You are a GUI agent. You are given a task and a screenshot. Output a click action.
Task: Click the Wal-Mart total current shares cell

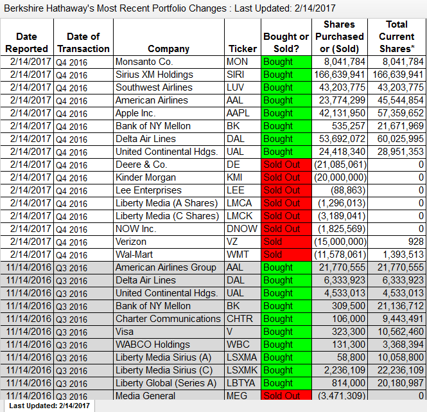[397, 255]
